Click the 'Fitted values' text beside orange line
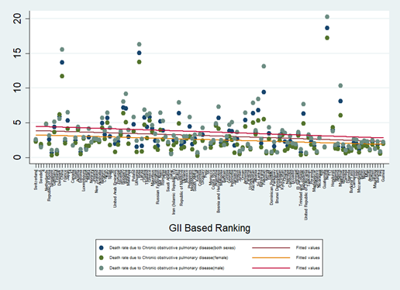Image resolution: width=400 pixels, height=290 pixels. tap(308, 257)
